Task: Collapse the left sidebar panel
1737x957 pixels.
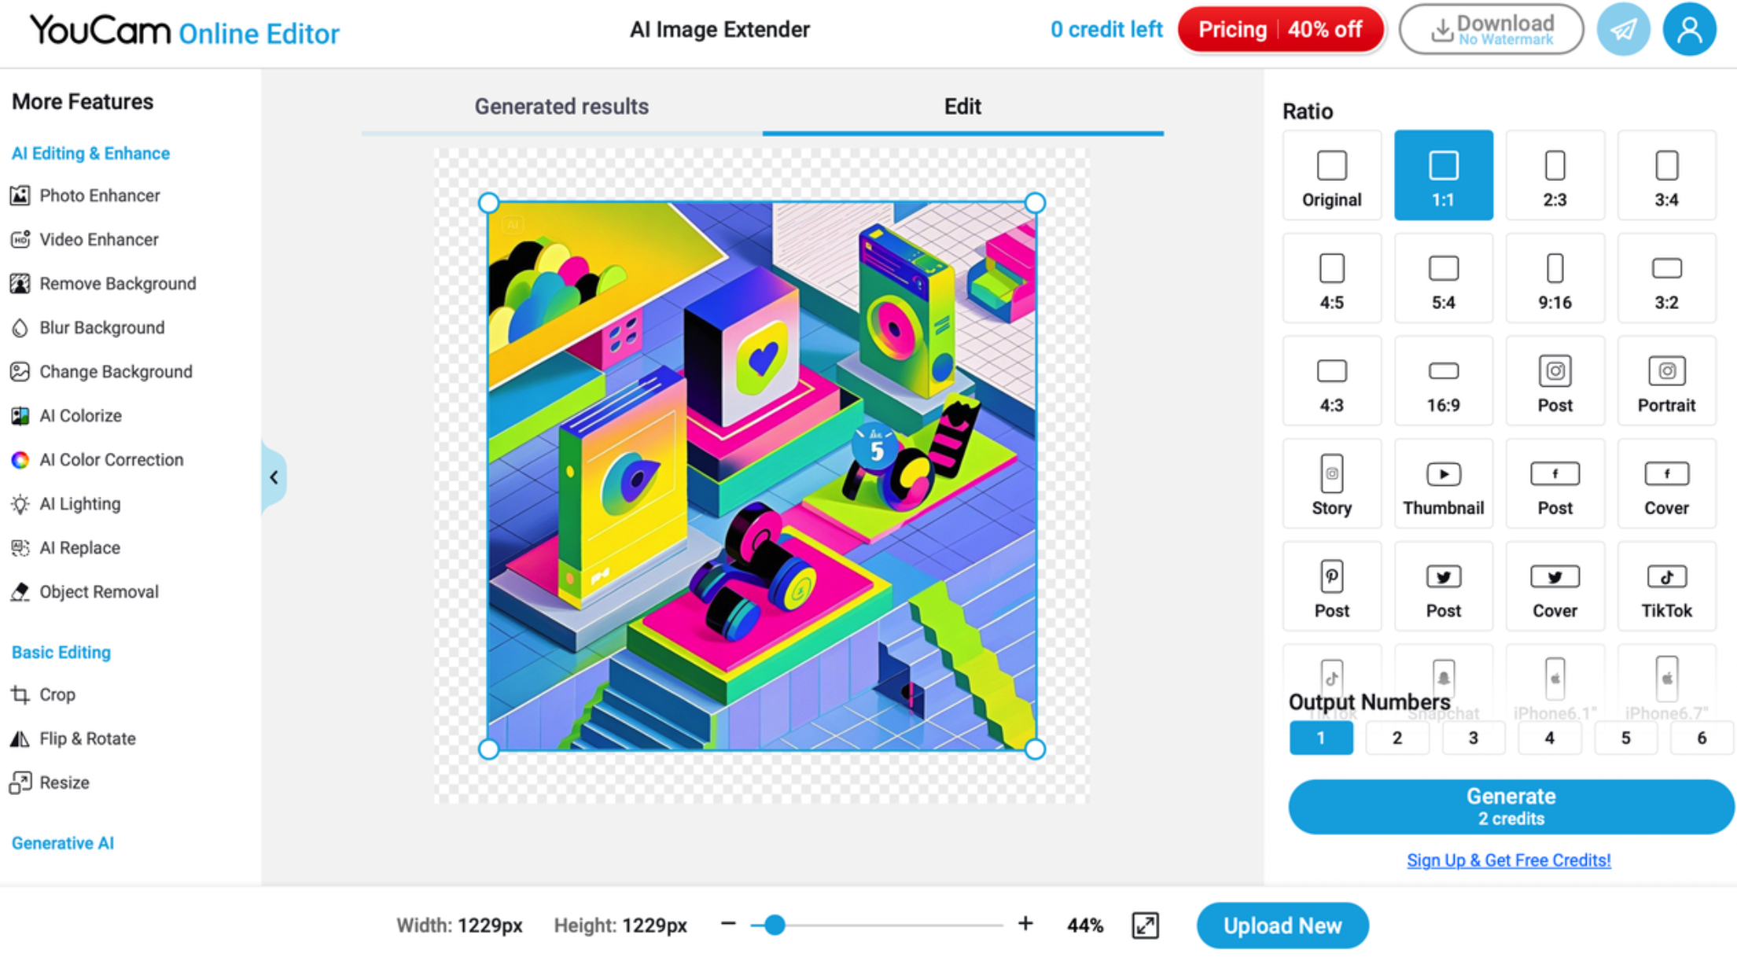Action: coord(274,477)
